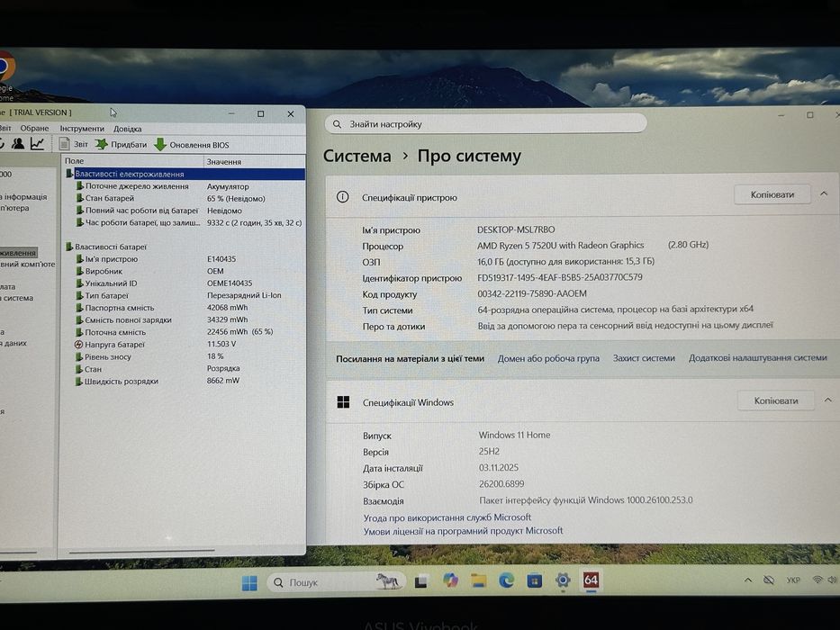Open Додаткові налаштування системи link
The height and width of the screenshot is (630, 840).
pyautogui.click(x=757, y=357)
